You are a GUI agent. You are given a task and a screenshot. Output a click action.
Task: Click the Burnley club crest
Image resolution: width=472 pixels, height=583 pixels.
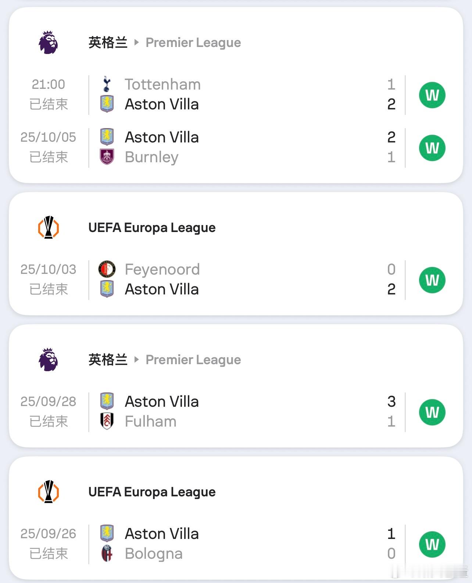click(107, 157)
